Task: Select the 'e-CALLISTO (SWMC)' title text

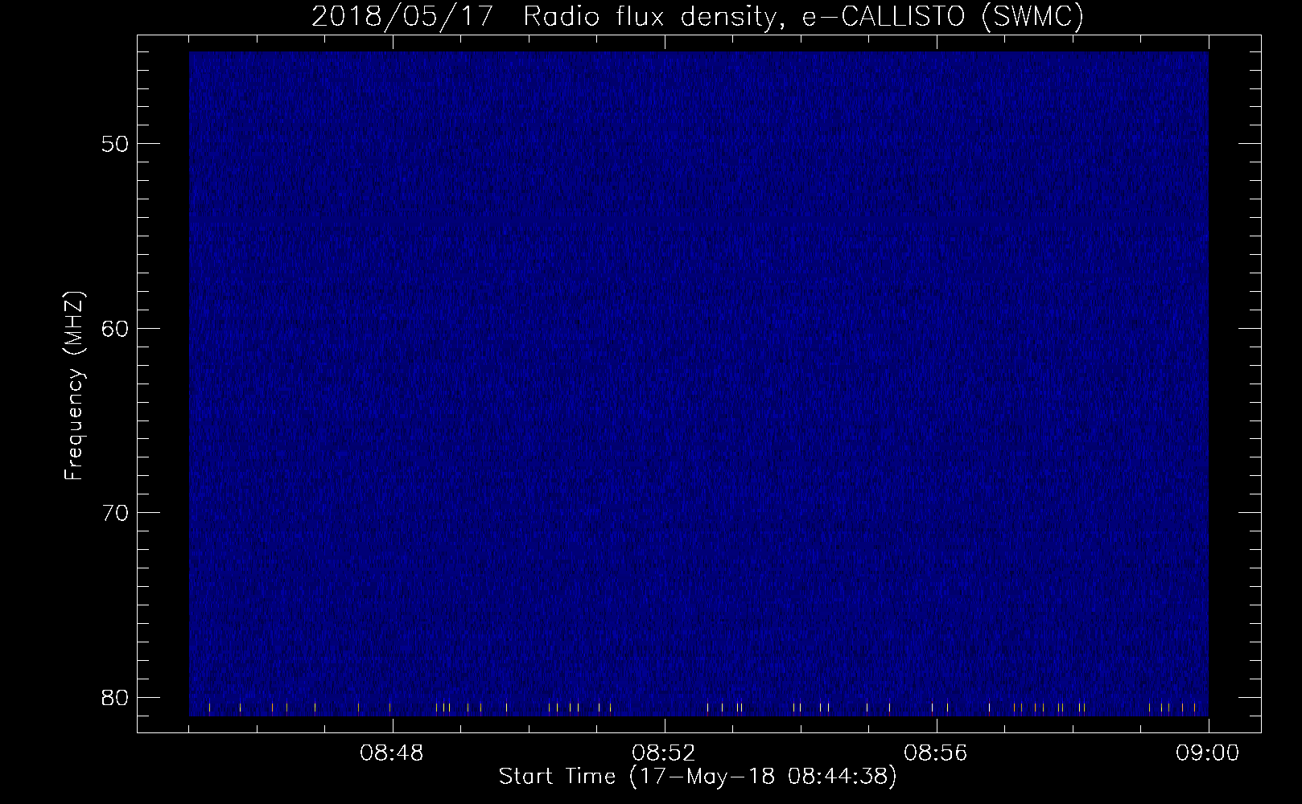Action: (x=943, y=17)
